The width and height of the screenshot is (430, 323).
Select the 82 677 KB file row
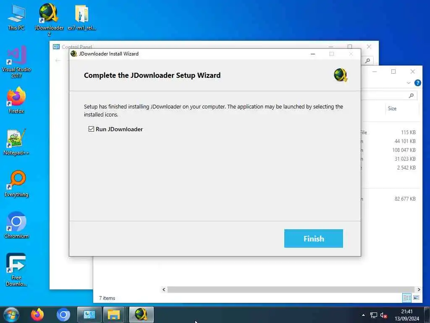391,199
